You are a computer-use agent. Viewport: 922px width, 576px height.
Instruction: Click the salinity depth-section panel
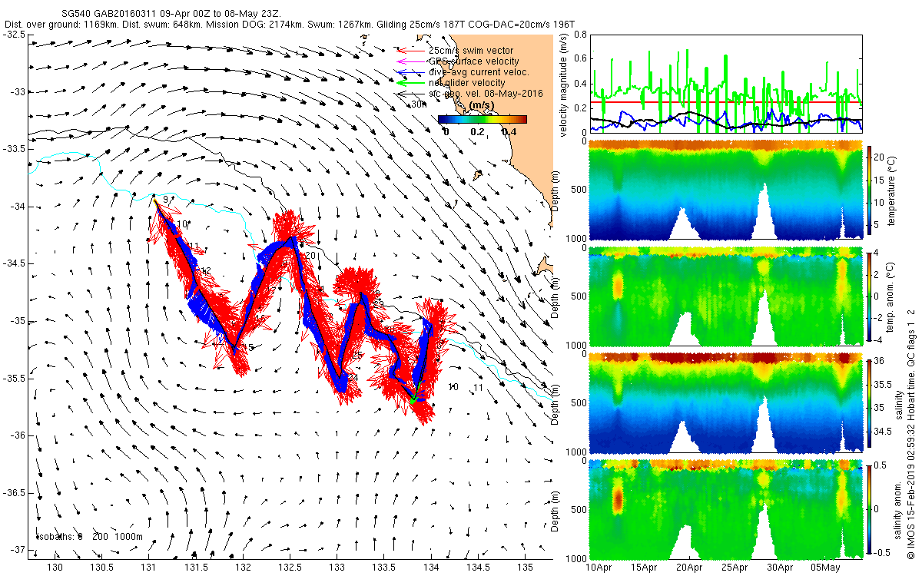point(725,402)
